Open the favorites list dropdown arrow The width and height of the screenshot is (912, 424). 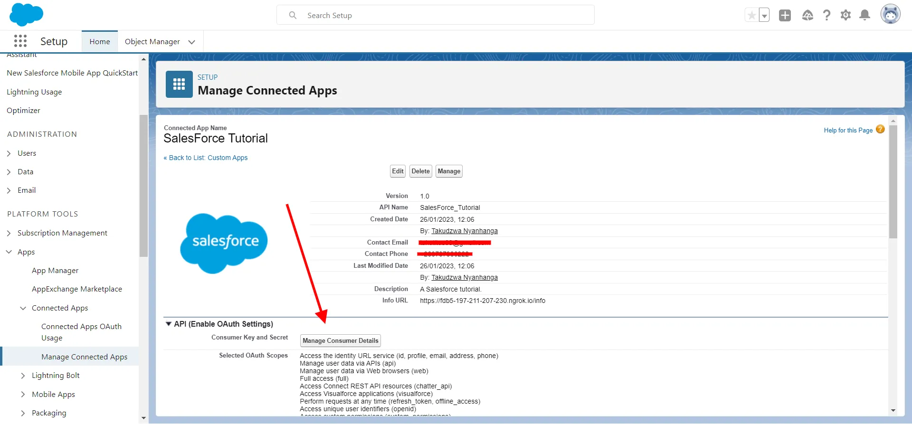764,16
